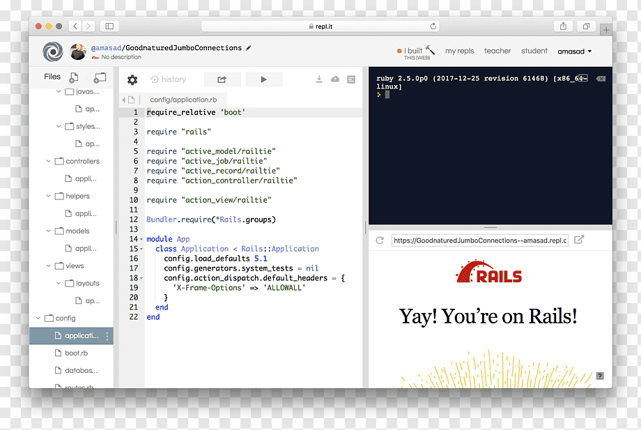Open a new Safari tab
The width and height of the screenshot is (641, 430).
tap(606, 30)
